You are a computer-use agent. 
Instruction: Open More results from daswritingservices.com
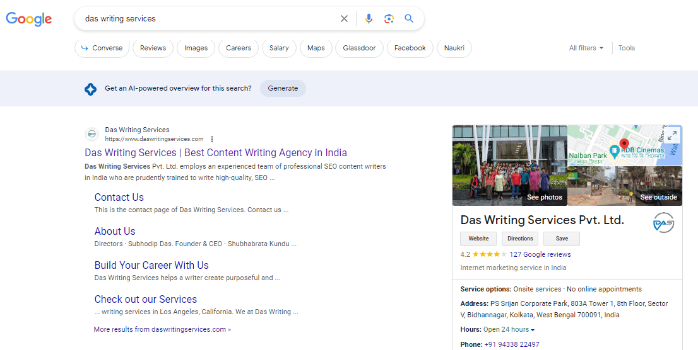pyautogui.click(x=162, y=330)
